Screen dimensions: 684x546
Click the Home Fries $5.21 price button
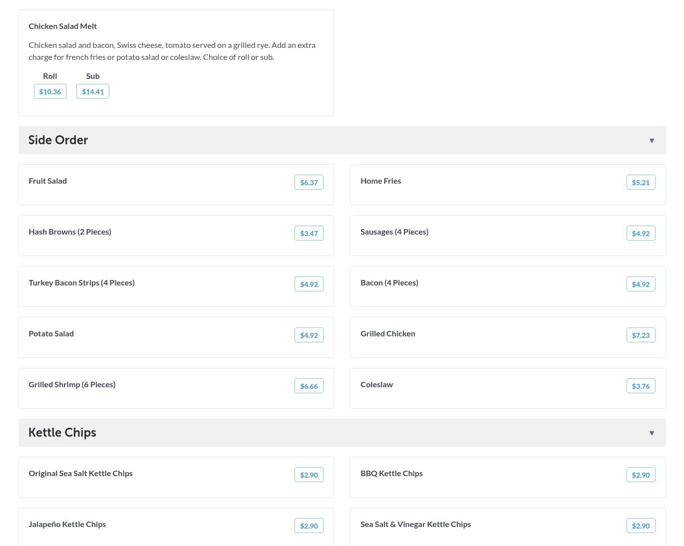641,183
